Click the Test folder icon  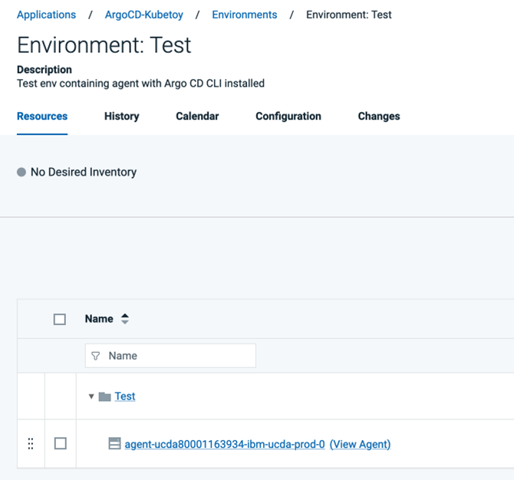(104, 396)
